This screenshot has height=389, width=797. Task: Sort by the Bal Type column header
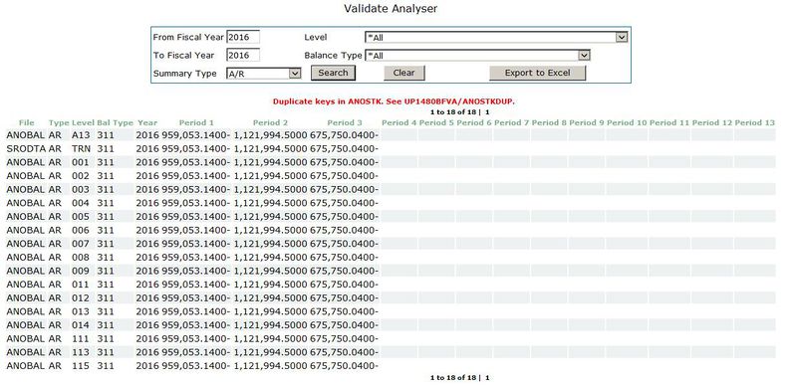[x=115, y=122]
